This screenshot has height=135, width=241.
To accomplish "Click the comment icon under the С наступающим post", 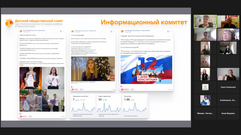I will point(82,89).
